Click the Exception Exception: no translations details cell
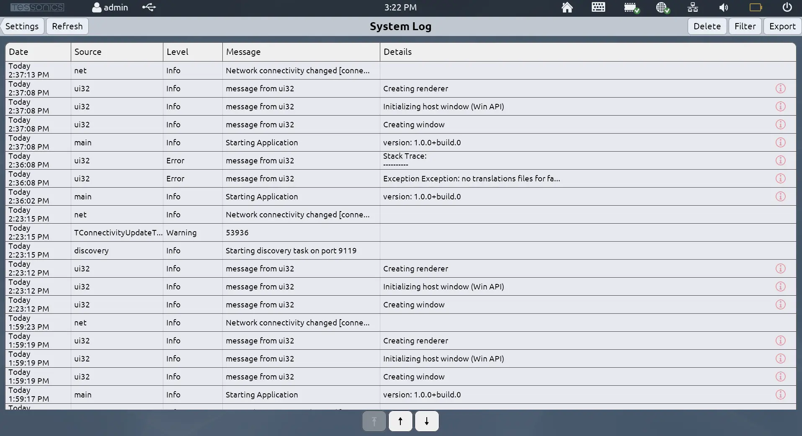Screen dimensions: 802x436 588,178
